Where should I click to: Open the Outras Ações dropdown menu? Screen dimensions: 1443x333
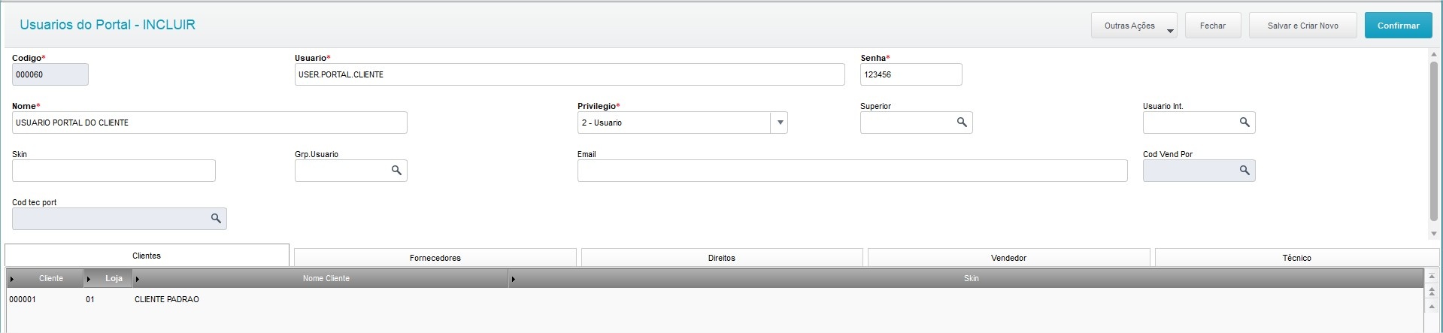[1133, 26]
